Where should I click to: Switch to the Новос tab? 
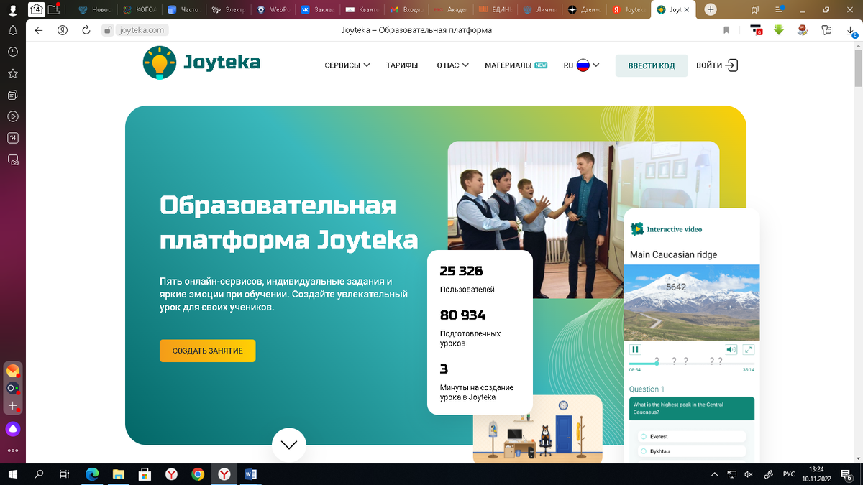tap(96, 10)
